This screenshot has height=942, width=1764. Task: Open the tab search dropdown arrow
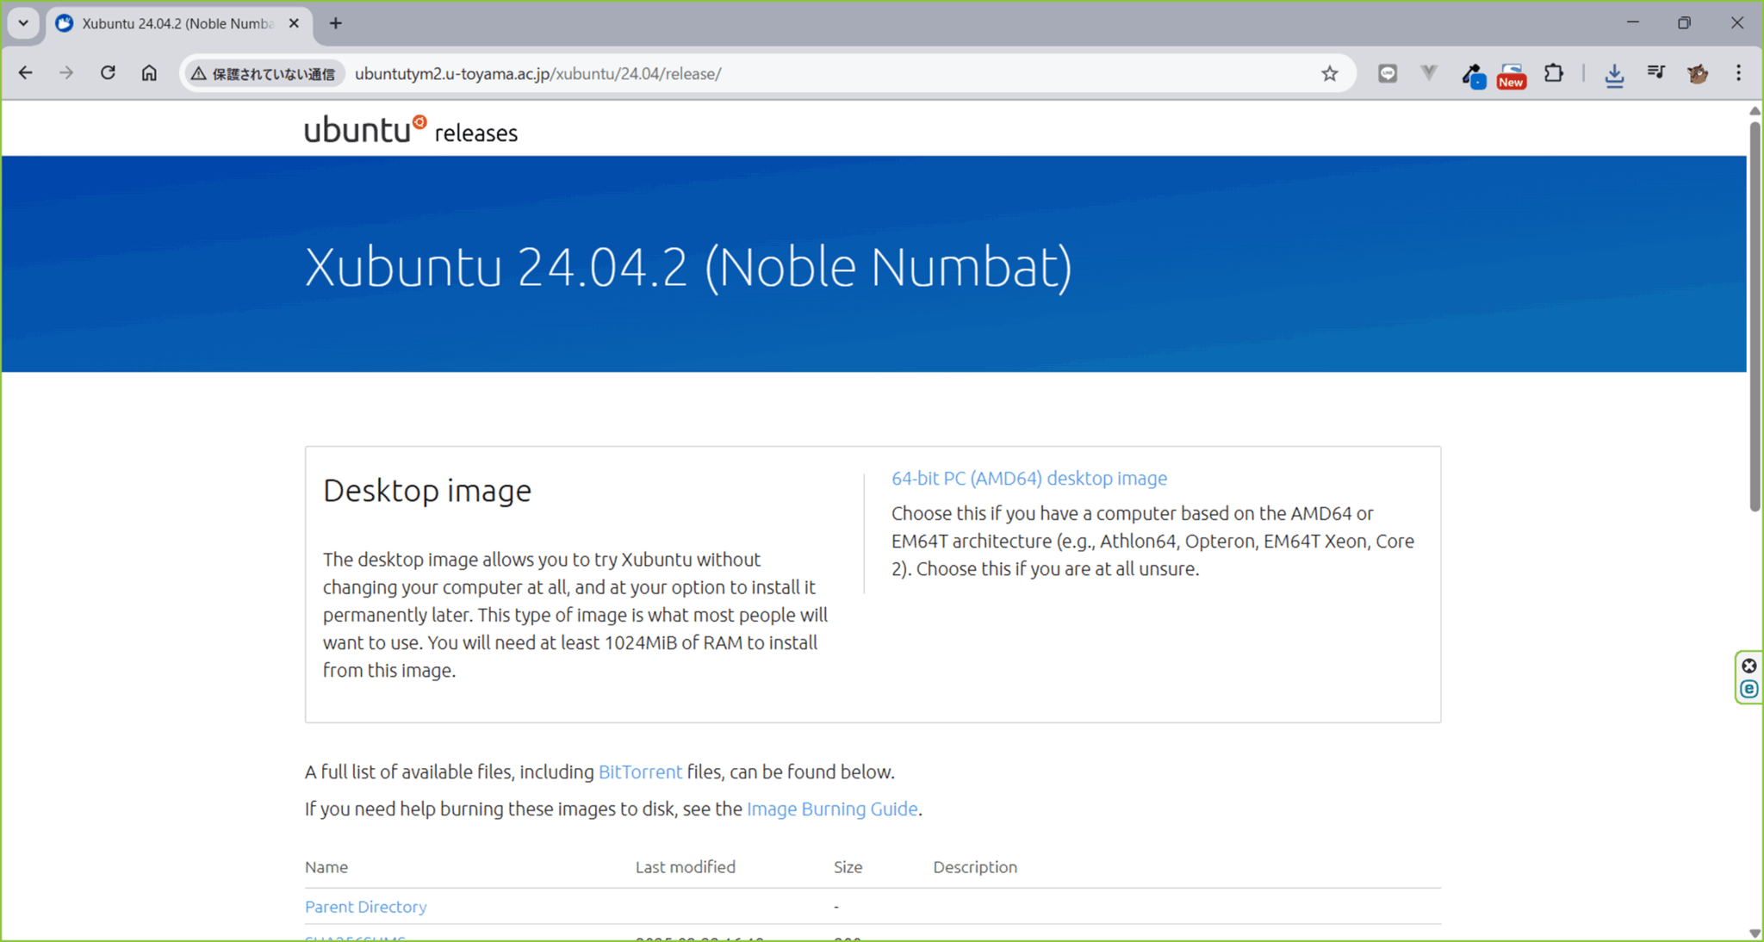coord(22,23)
